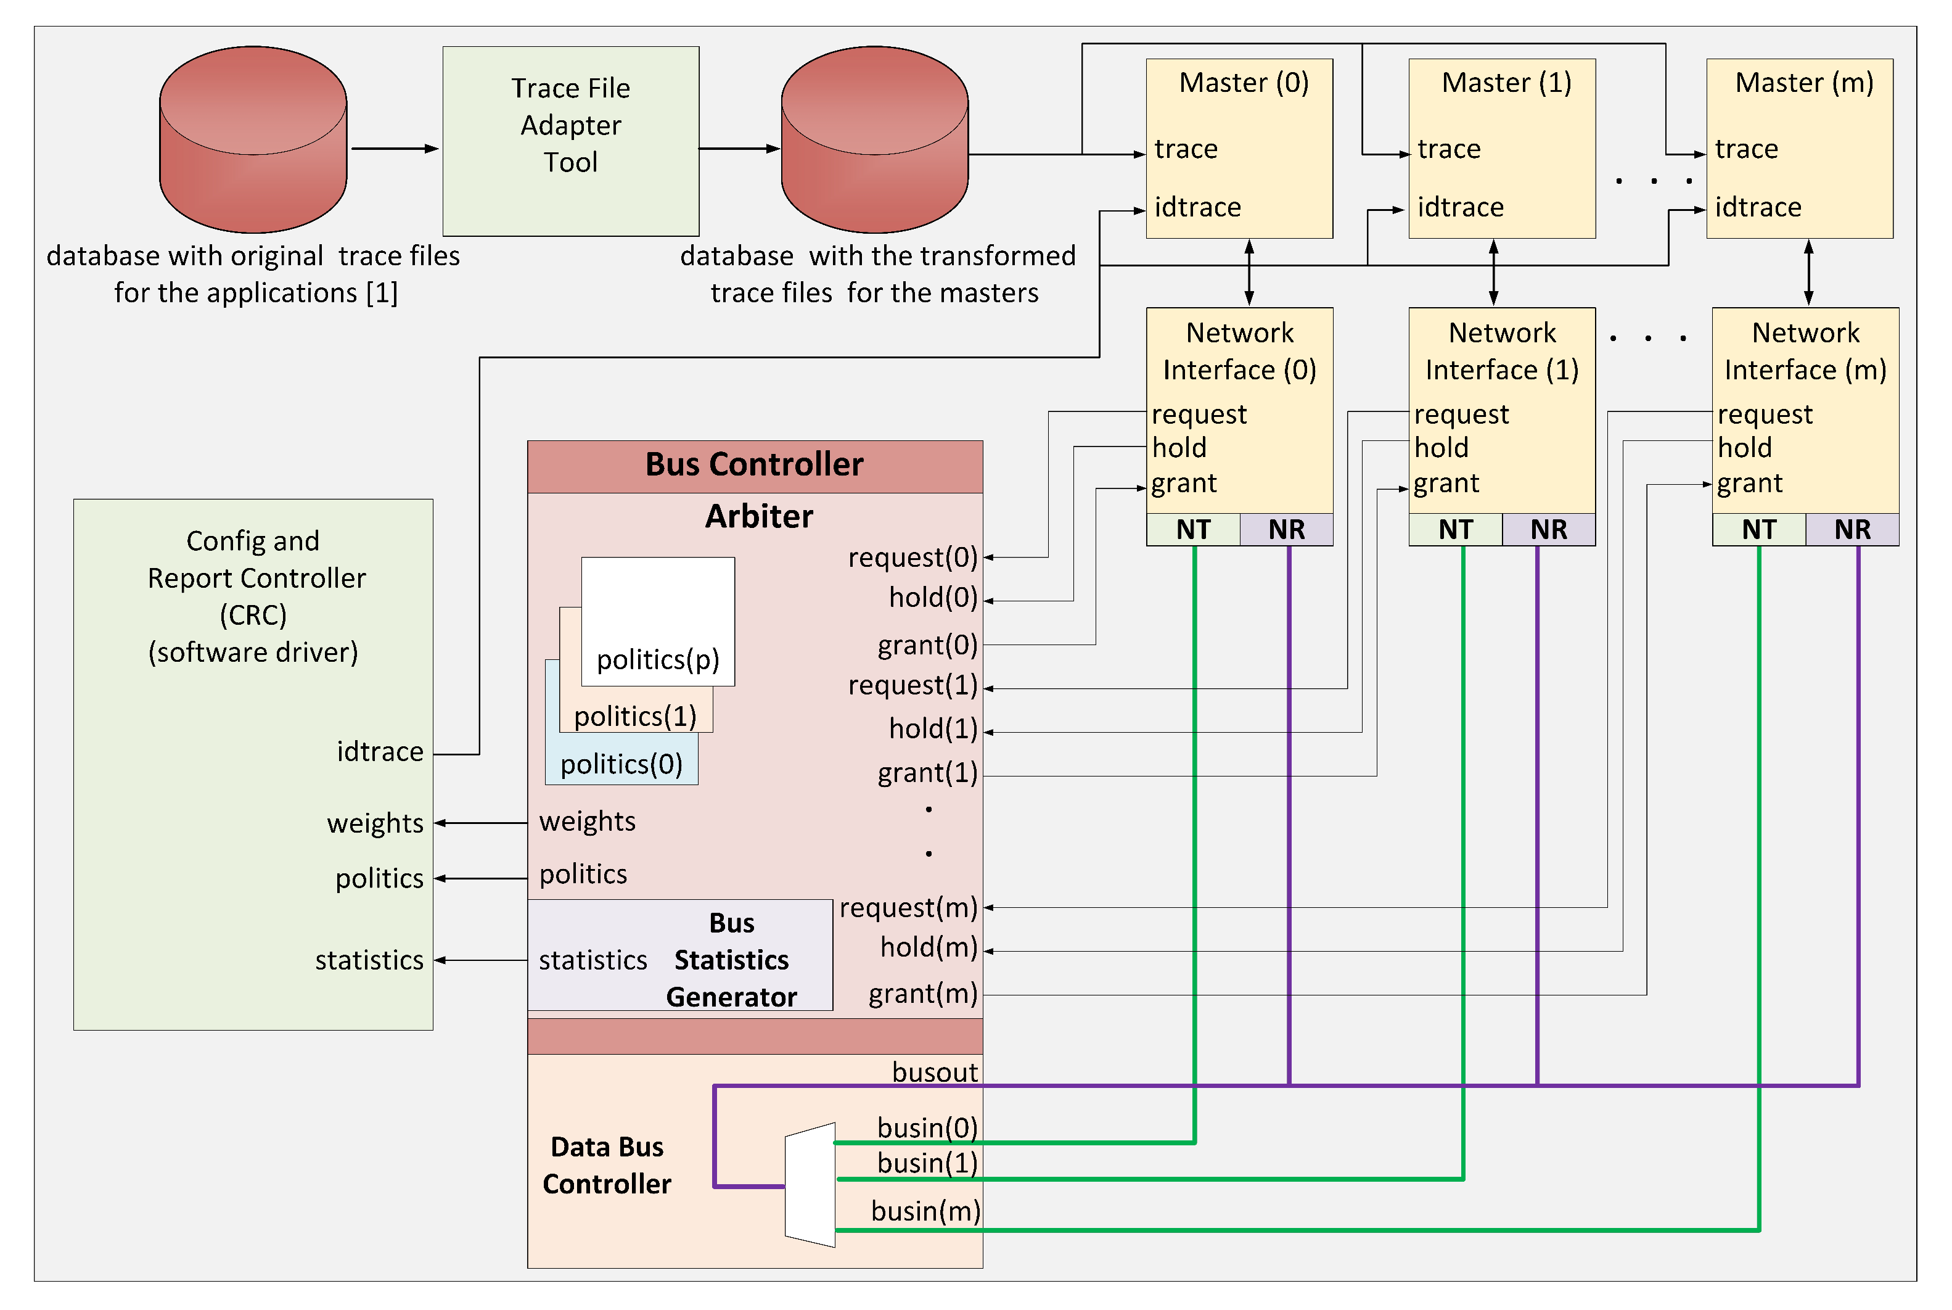
Task: Click the grant(m) port label on Arbiter
Action: (x=922, y=994)
